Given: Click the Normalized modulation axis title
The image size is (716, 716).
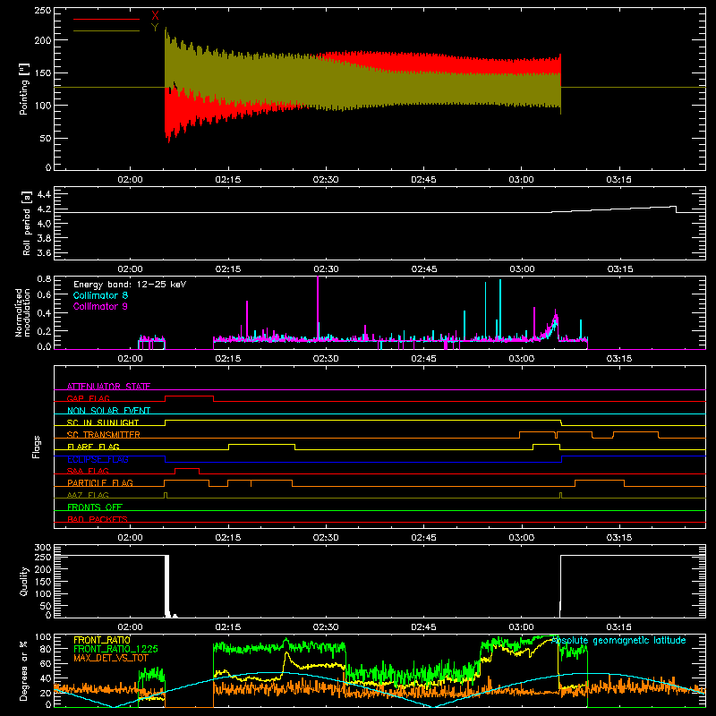Looking at the screenshot, I should coord(22,312).
